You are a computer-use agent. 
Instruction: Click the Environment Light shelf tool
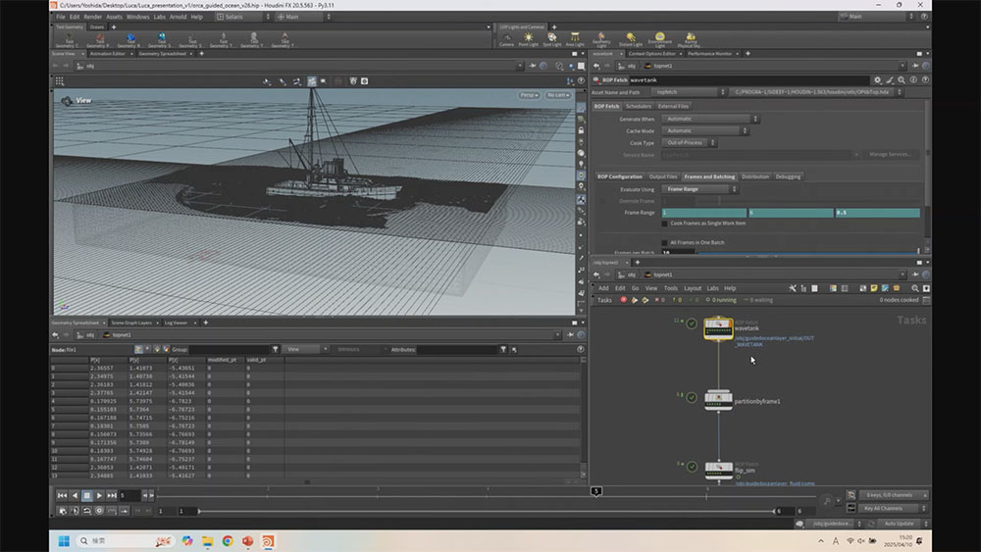[659, 39]
